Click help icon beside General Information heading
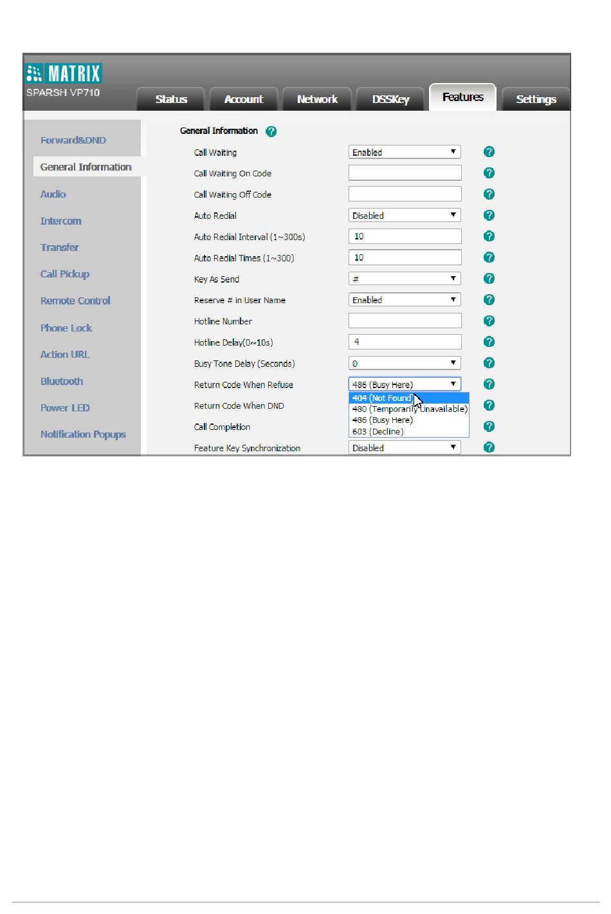 click(271, 131)
